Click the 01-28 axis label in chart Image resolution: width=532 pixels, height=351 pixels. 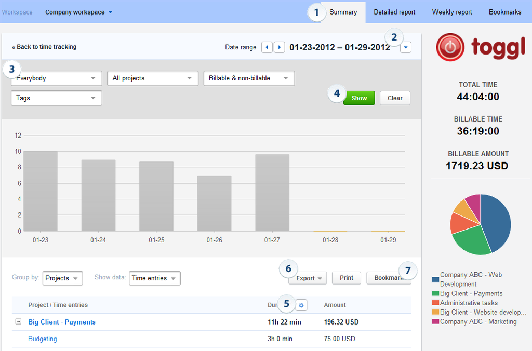(x=330, y=240)
